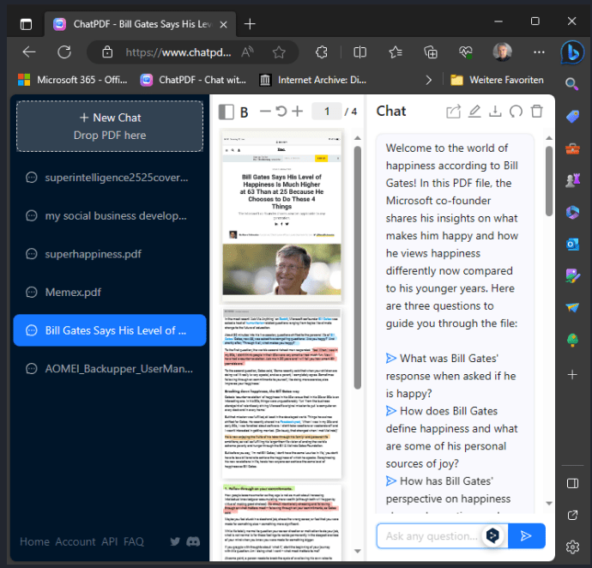Open the Account link in footer
This screenshot has width=592, height=568.
click(x=76, y=541)
